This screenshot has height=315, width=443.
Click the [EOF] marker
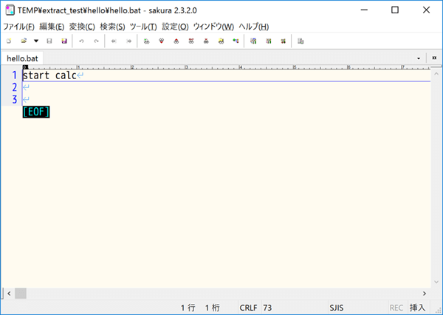[36, 112]
